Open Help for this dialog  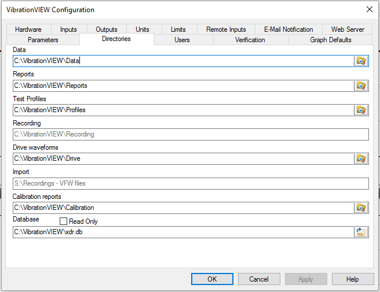353,279
